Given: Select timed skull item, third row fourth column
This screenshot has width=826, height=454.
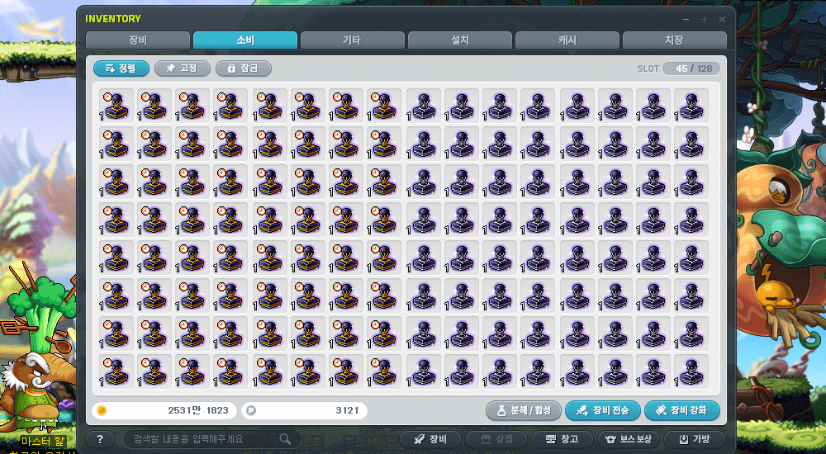Looking at the screenshot, I should [231, 182].
